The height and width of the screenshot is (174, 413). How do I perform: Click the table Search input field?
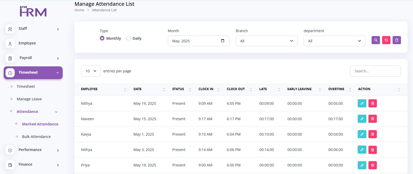pos(375,71)
